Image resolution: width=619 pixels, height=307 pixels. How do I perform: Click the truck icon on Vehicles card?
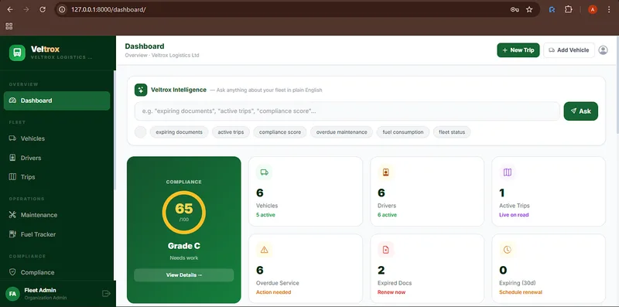(264, 172)
